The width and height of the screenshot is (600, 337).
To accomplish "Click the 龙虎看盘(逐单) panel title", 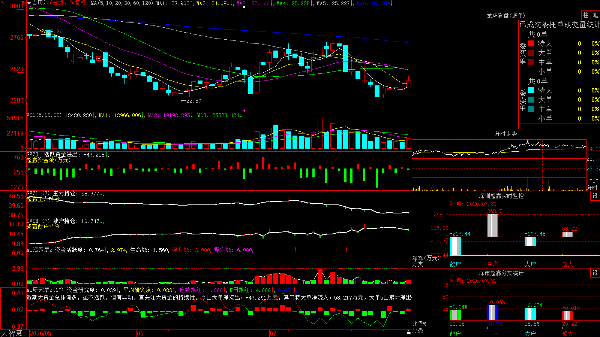I will pyautogui.click(x=505, y=15).
